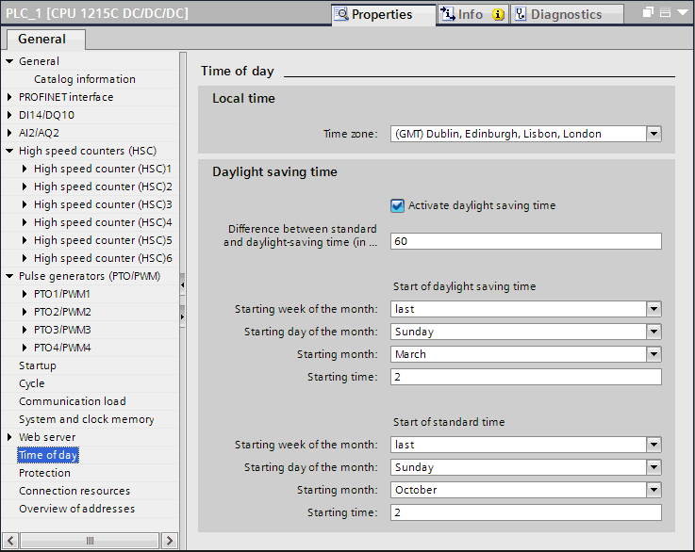Open the Time zone dropdown
This screenshot has width=695, height=552.
(x=654, y=134)
